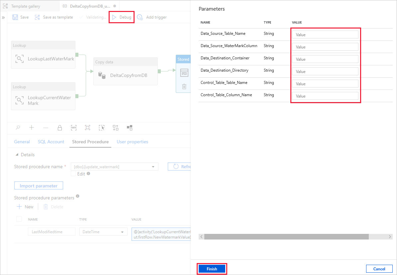Check the select-all parameters checkbox
This screenshot has height=275, width=397.
19,219
